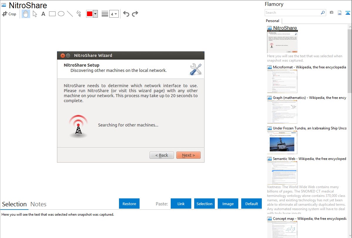Click the Concept map - Wikipedia title

click(x=309, y=219)
